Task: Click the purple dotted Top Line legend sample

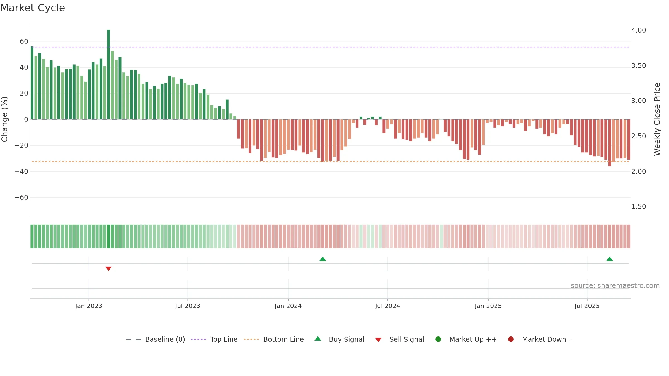Action: 198,339
